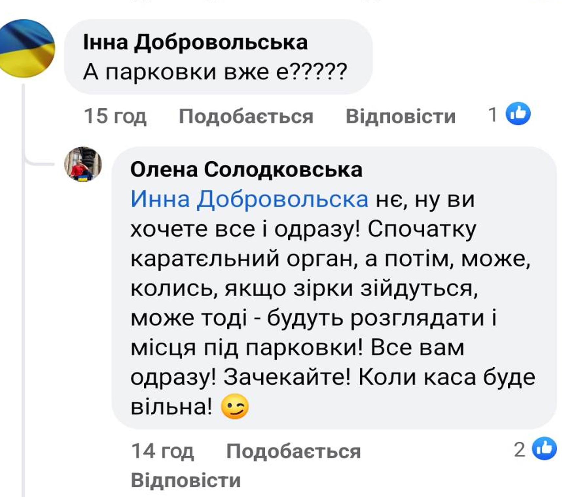Screen dimensions: 576x497
Task: Click the like reaction icon beside count 2
Action: pyautogui.click(x=544, y=448)
